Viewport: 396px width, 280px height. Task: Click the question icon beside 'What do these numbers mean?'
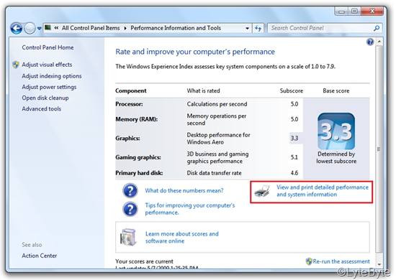(x=130, y=190)
